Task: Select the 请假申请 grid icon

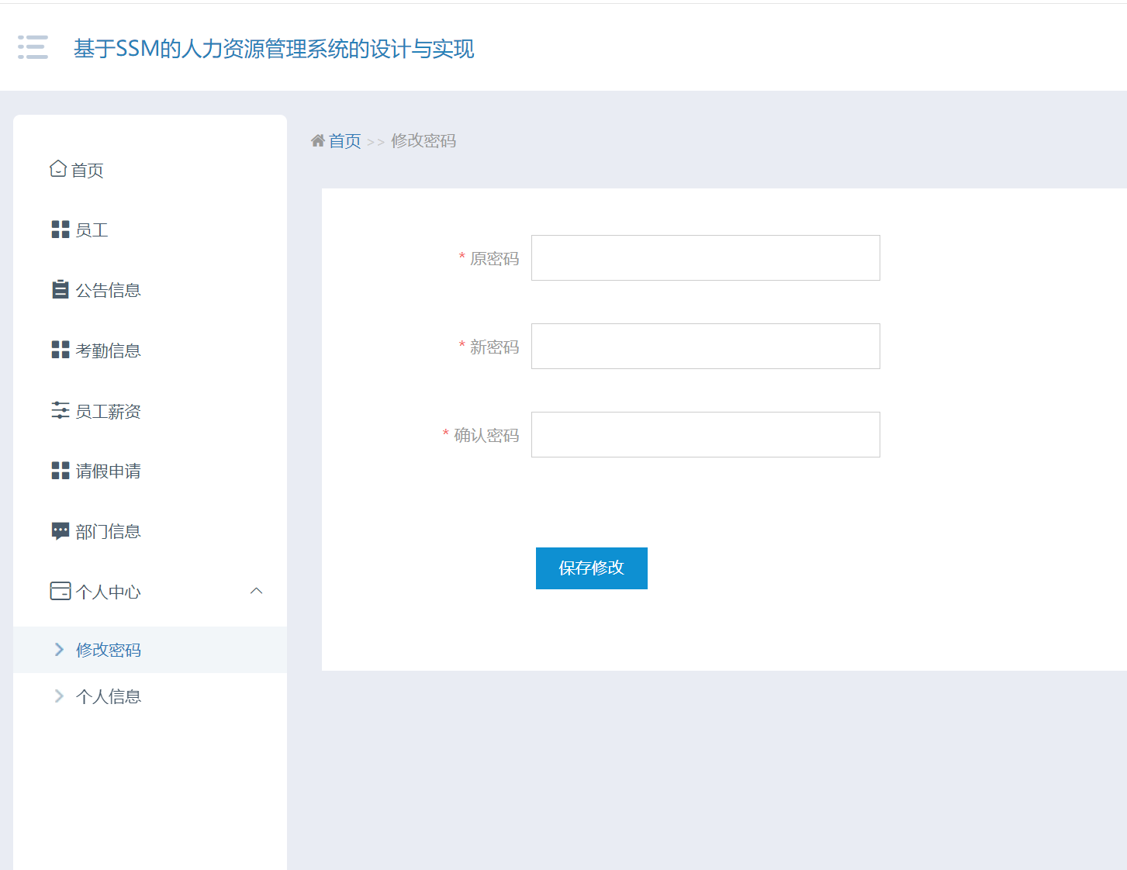Action: coord(60,470)
